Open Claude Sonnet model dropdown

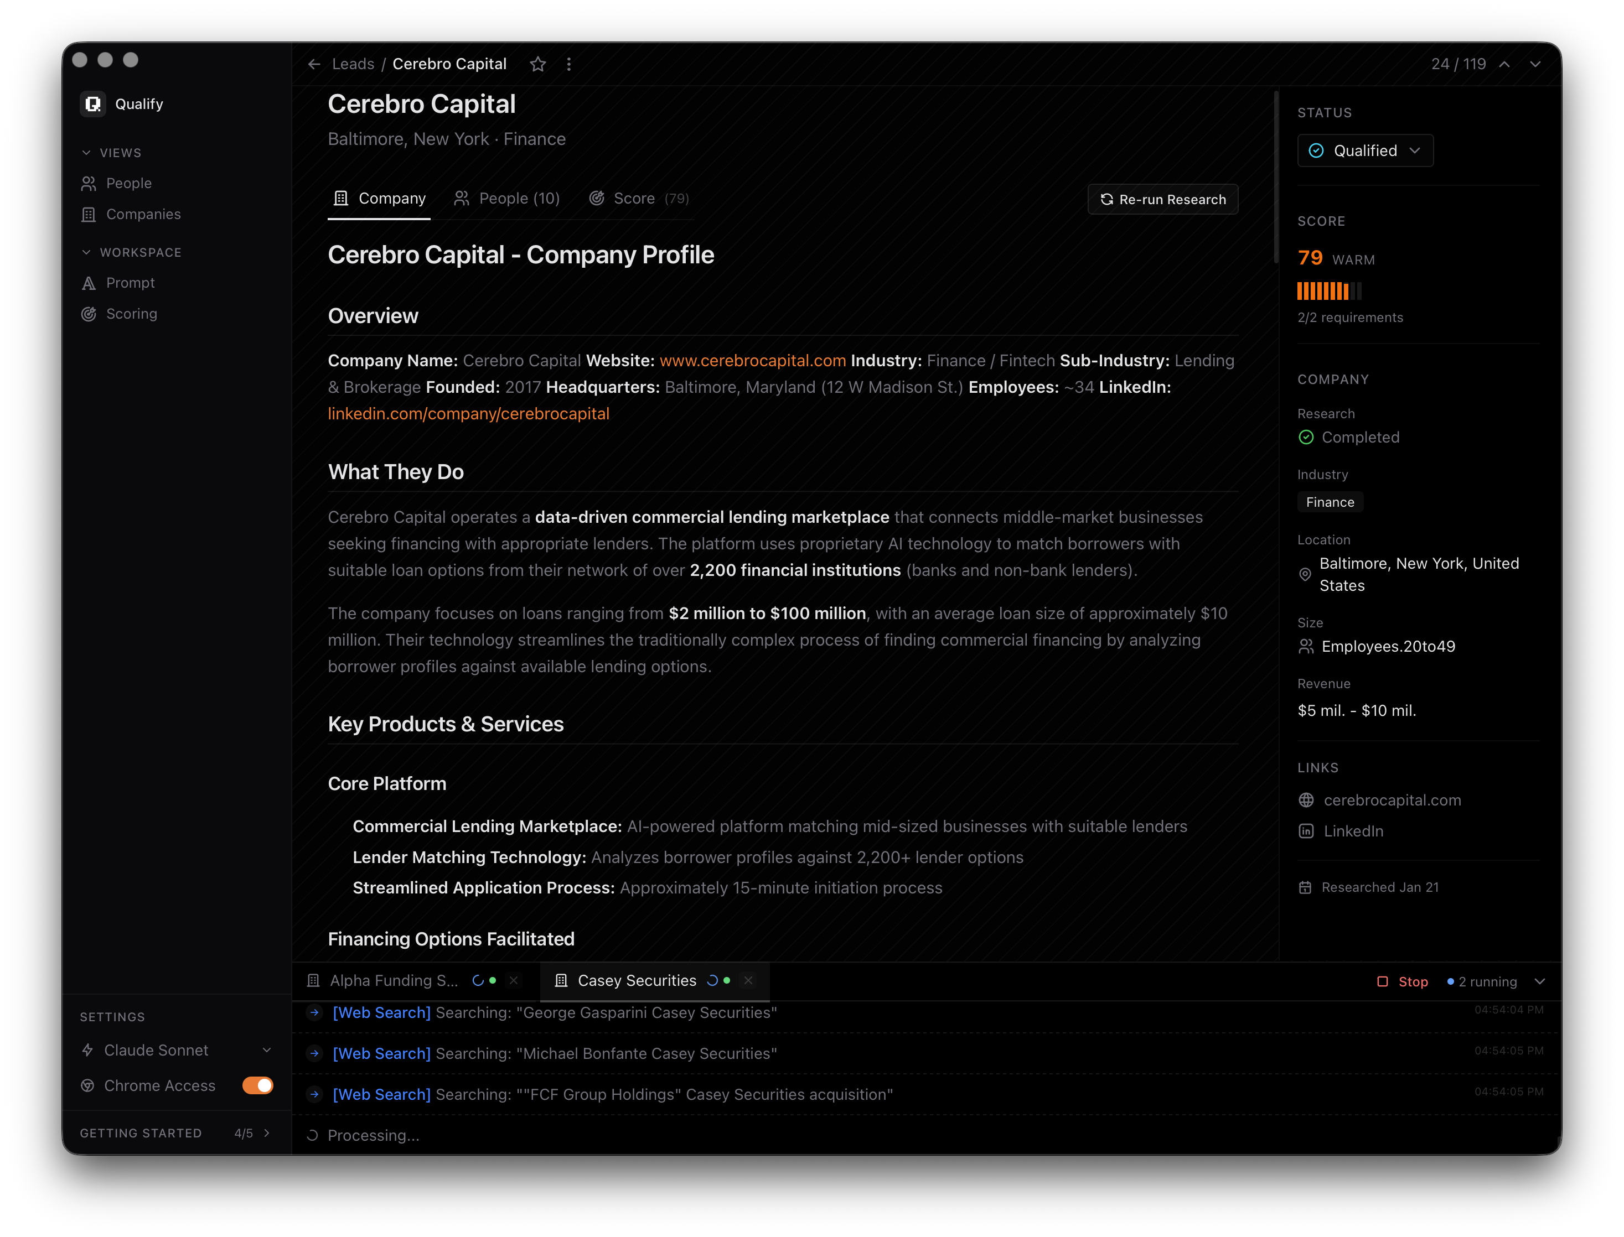[177, 1051]
